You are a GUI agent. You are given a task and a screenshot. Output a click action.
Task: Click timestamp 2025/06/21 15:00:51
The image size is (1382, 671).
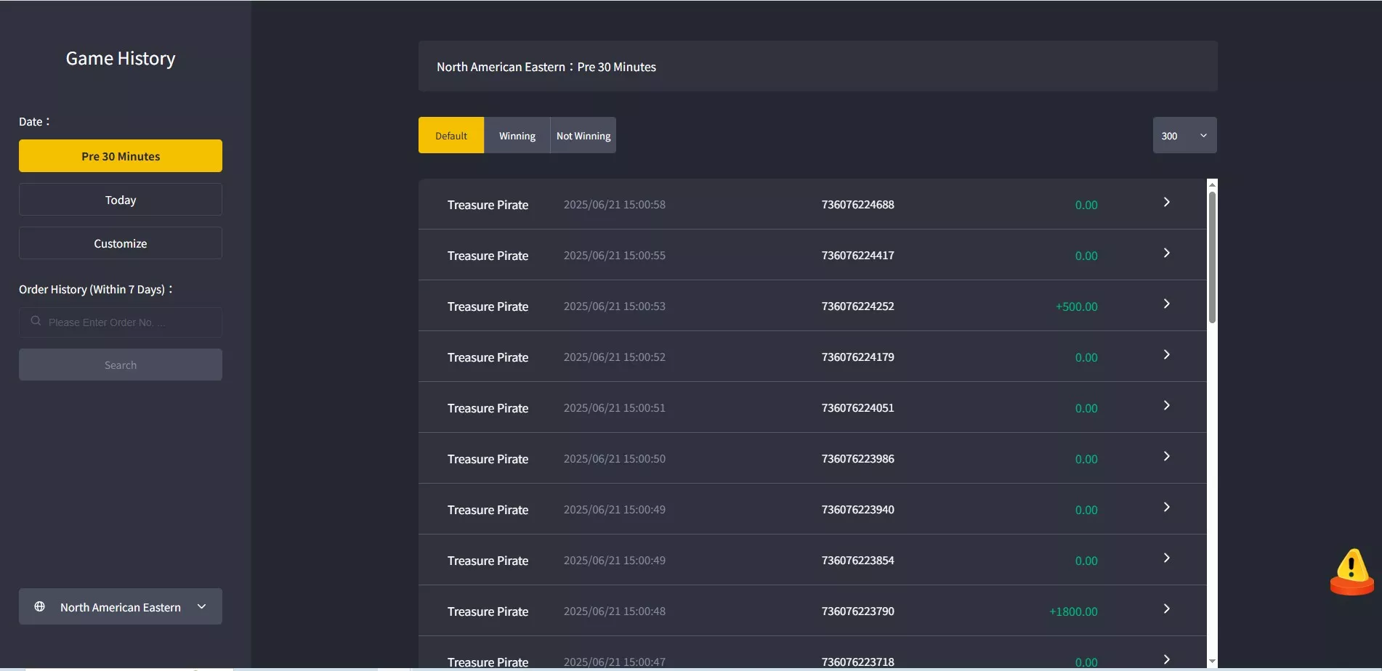point(615,408)
